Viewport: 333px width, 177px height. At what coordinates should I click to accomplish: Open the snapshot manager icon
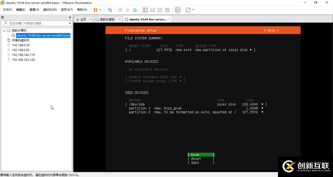(135, 10)
